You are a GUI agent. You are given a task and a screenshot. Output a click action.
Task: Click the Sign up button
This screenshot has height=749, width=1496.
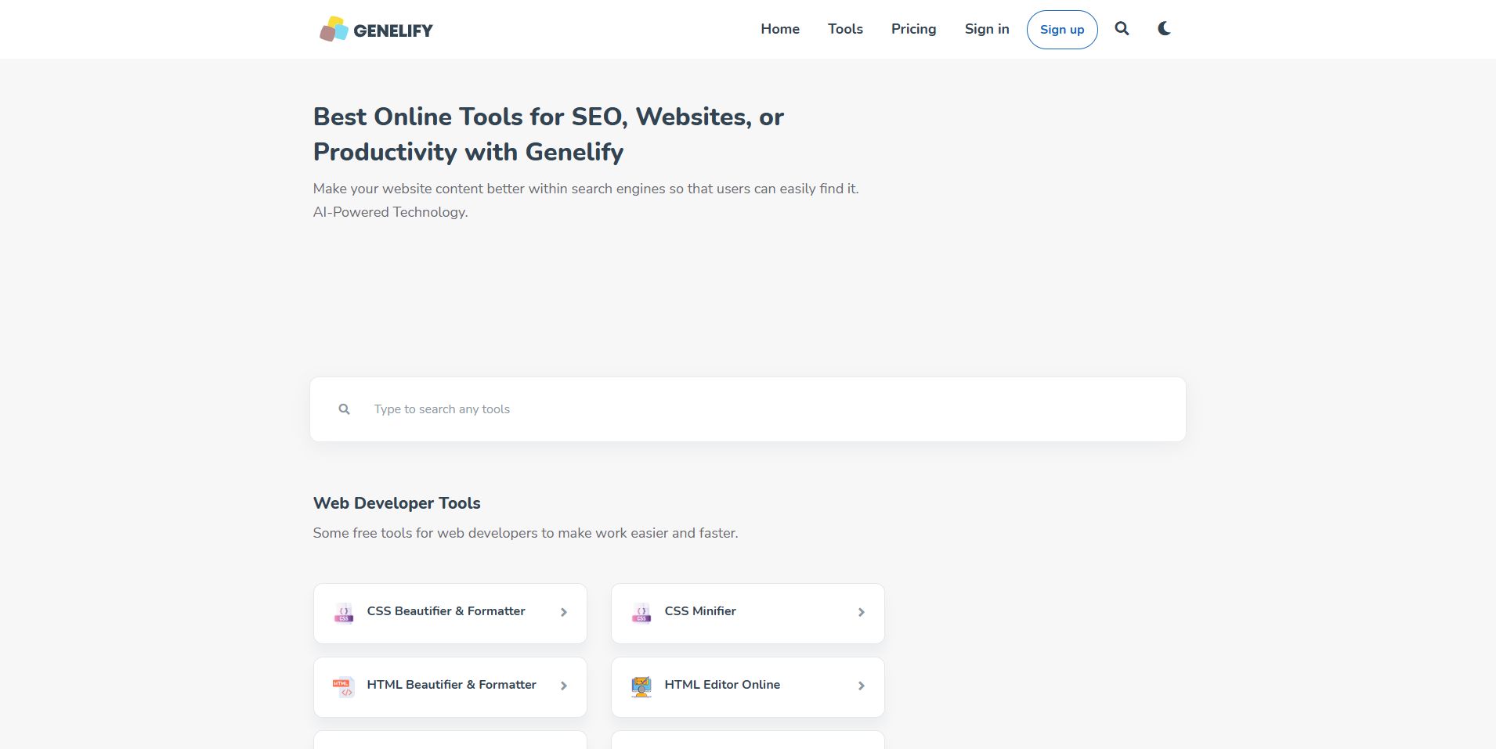pos(1061,29)
